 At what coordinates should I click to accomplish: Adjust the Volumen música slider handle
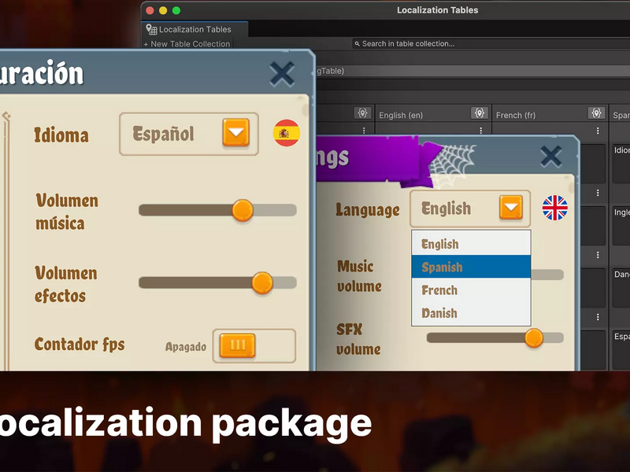pos(243,210)
